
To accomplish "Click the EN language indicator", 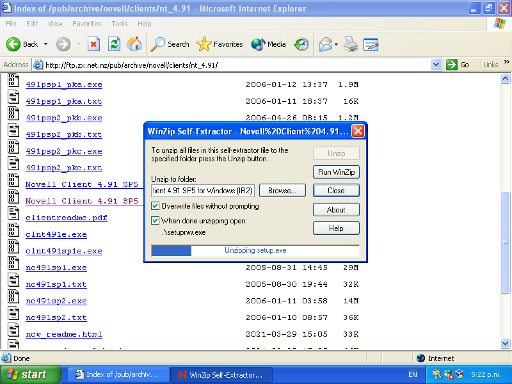I will point(413,375).
